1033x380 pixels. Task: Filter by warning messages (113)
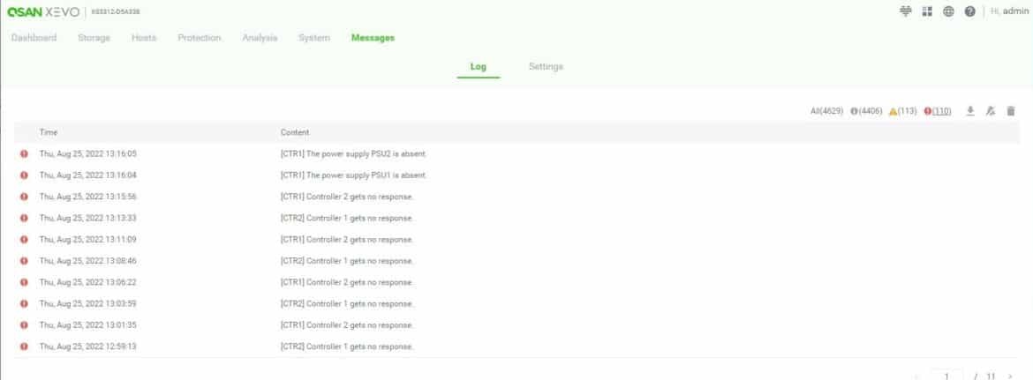click(x=902, y=111)
